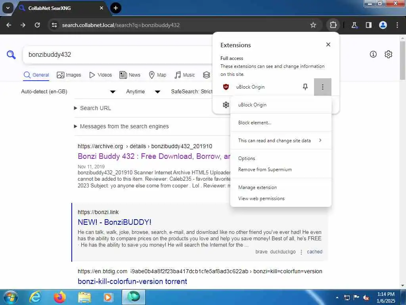Screen dimensions: 406x305
Task: Choose Block element... from menu
Action: tap(281, 123)
